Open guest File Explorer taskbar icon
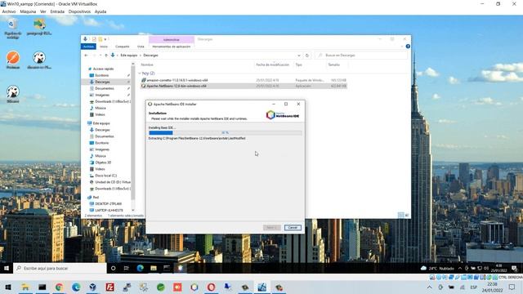 tap(154, 268)
